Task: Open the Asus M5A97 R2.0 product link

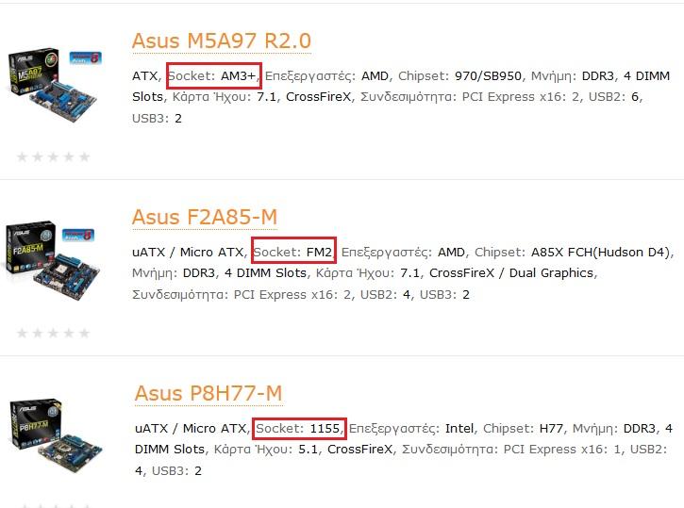Action: tap(221, 41)
